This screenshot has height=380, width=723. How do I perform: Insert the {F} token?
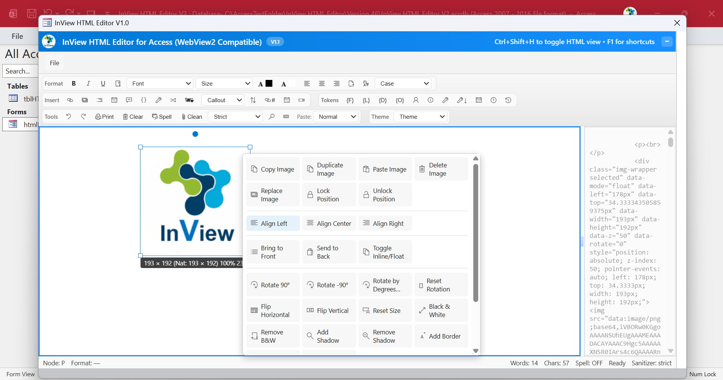coord(350,100)
